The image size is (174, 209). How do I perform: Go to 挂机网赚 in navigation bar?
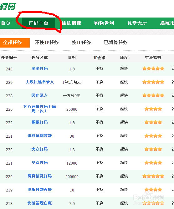(71, 23)
